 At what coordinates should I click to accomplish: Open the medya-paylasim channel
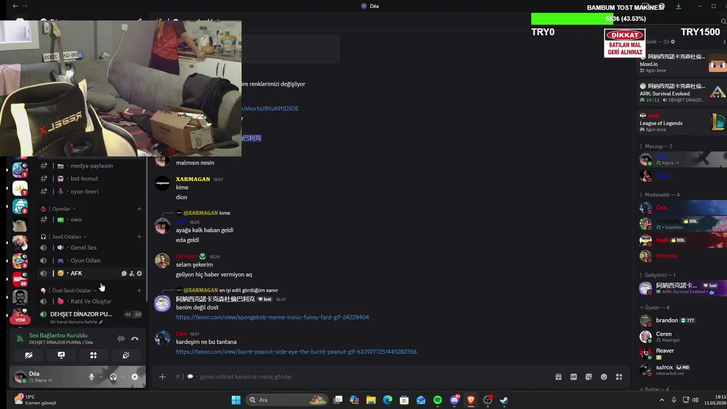(91, 166)
